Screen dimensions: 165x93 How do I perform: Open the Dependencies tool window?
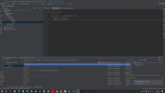[38, 87]
